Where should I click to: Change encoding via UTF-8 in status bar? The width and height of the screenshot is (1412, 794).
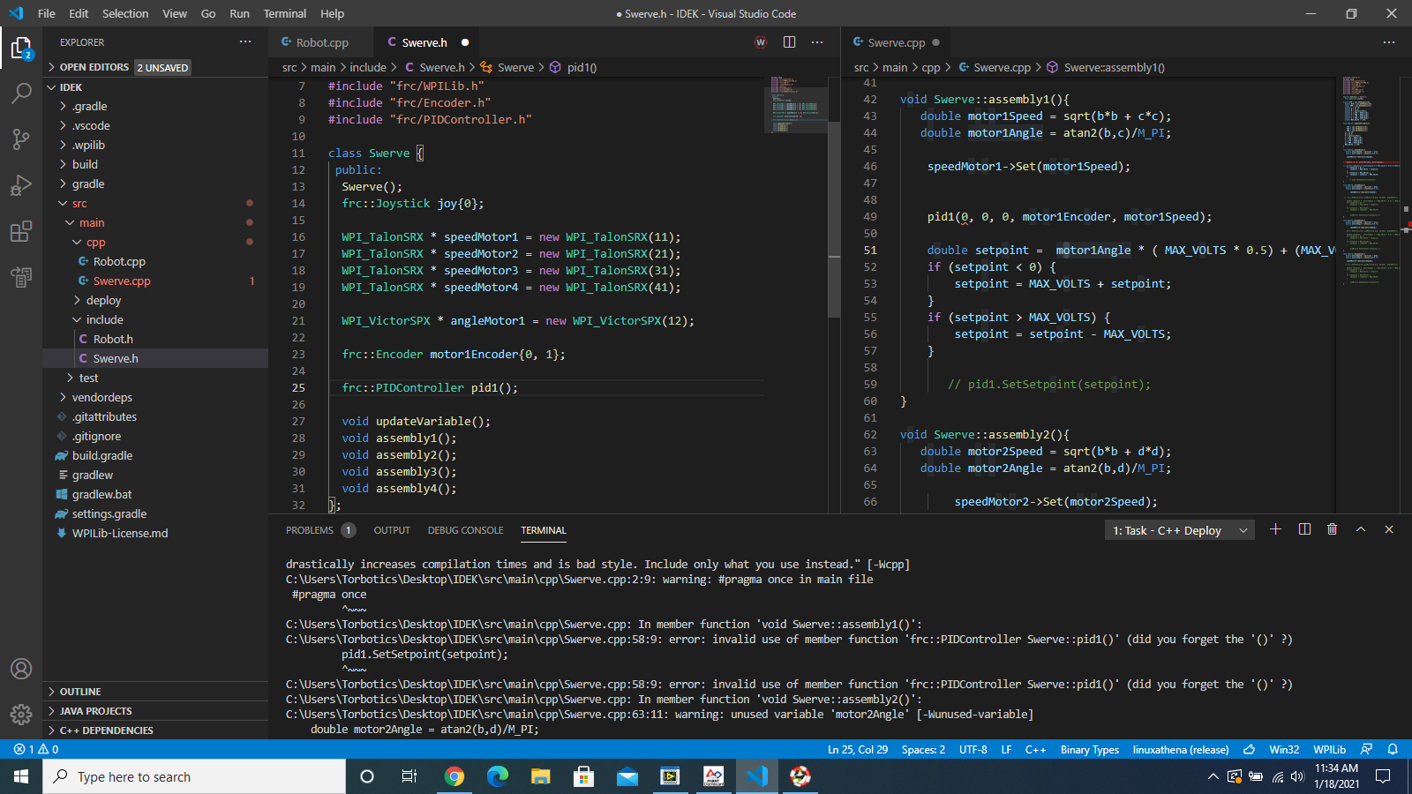point(973,749)
